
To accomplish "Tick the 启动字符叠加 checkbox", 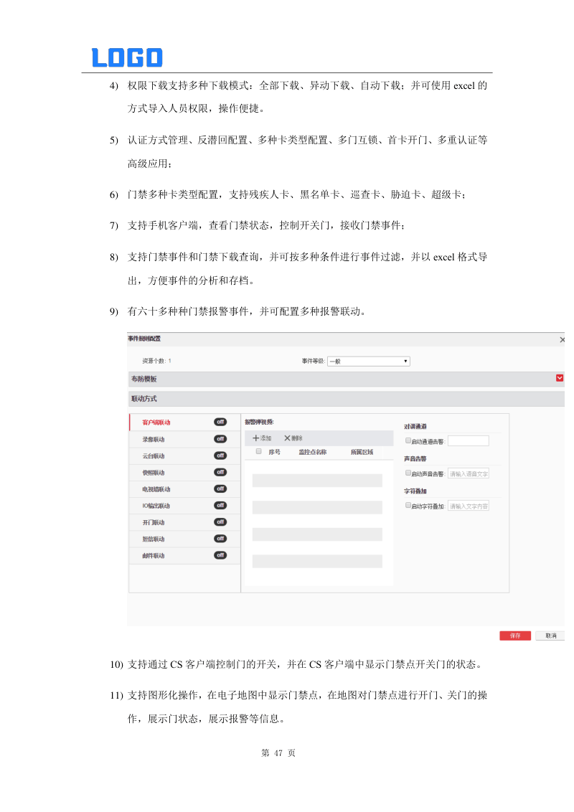I will tap(408, 506).
